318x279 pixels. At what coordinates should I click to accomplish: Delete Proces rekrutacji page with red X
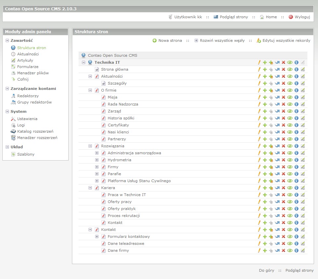(284, 216)
